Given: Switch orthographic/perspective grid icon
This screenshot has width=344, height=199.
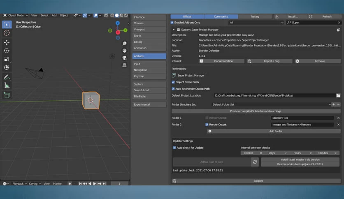Looking at the screenshot, I should (124, 65).
